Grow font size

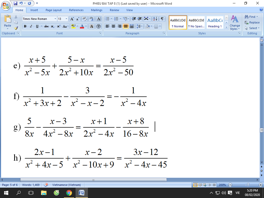tap(72, 19)
